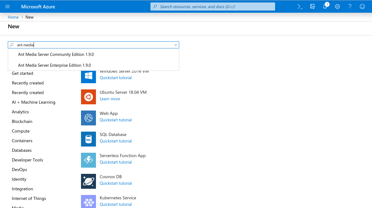Select Developer Tools category
Screen dimensions: 372x208
click(27, 160)
